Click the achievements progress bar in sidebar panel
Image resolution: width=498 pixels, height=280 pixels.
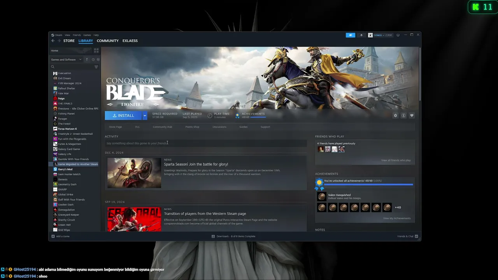coord(368,185)
